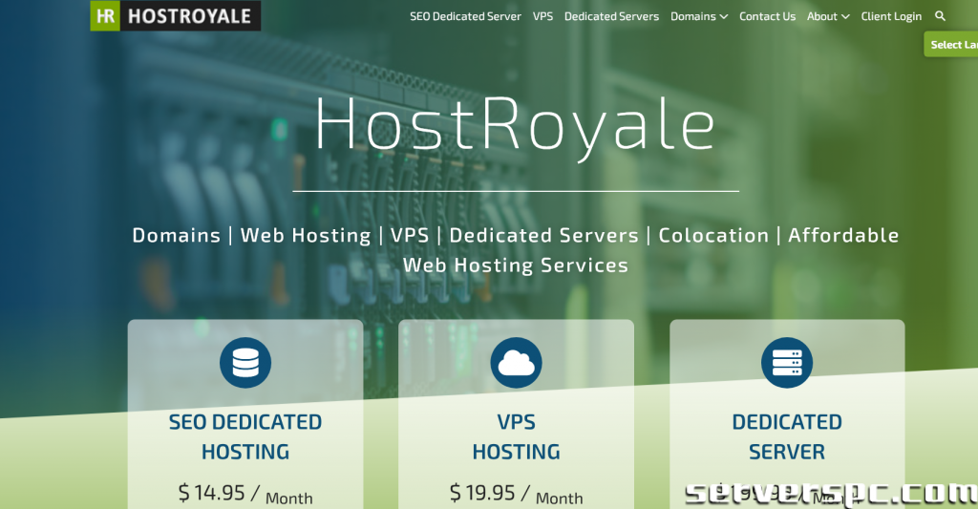Open the search magnifier icon
The image size is (978, 509).
[940, 16]
